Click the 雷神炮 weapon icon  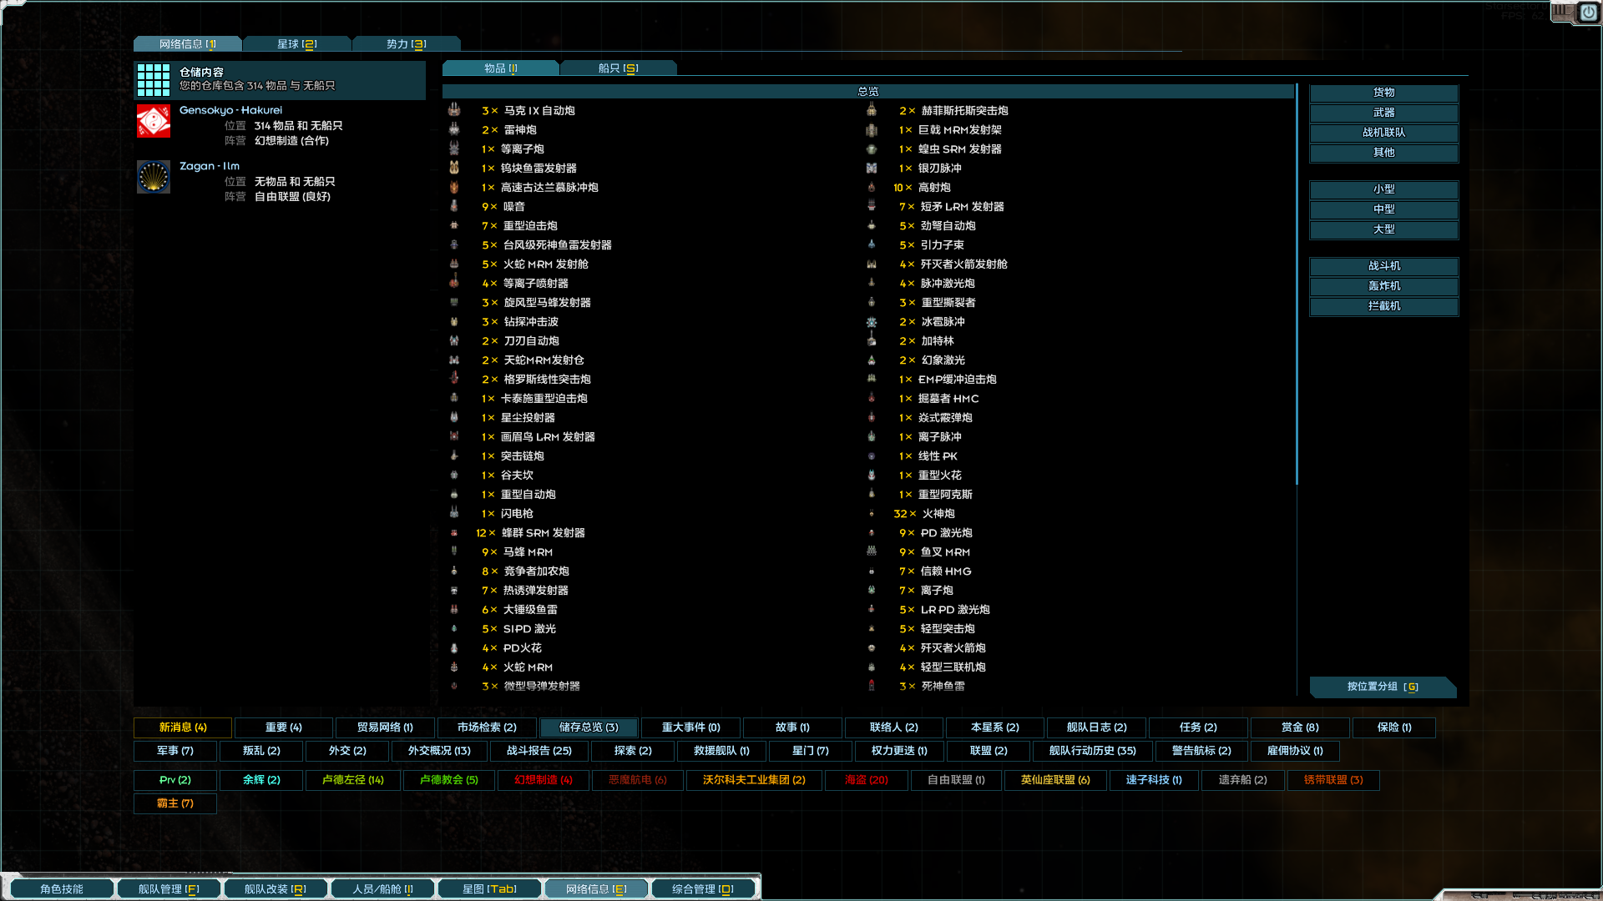click(x=454, y=129)
